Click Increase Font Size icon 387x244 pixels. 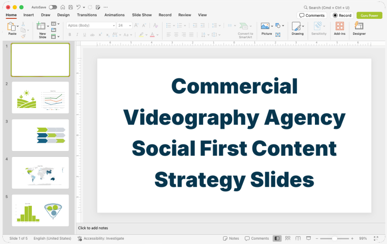coord(136,25)
